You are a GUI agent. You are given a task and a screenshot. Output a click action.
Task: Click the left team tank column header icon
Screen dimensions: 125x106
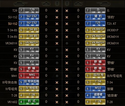coord(21,4)
